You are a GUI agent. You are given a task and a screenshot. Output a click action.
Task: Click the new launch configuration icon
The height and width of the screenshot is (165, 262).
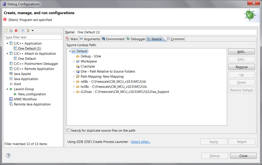[6, 31]
